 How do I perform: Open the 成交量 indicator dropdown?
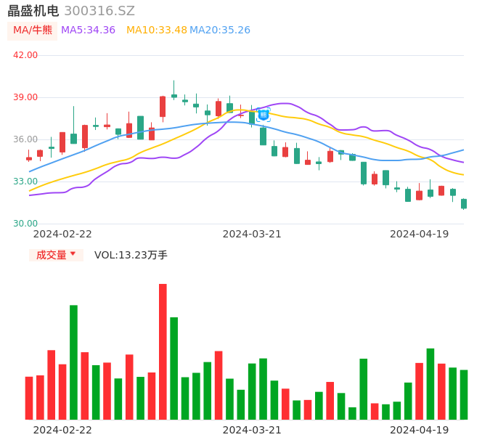point(56,255)
